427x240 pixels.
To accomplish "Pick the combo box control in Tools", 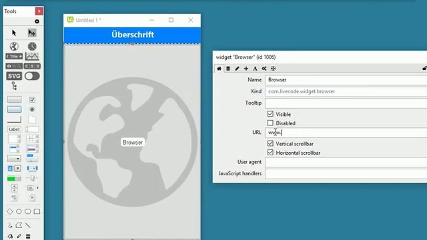I will (14, 168).
